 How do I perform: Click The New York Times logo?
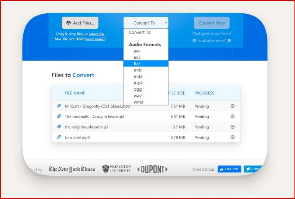72,169
